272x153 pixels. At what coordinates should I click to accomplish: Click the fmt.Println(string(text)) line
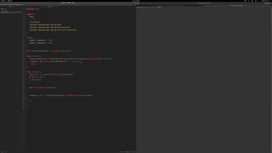(42, 88)
